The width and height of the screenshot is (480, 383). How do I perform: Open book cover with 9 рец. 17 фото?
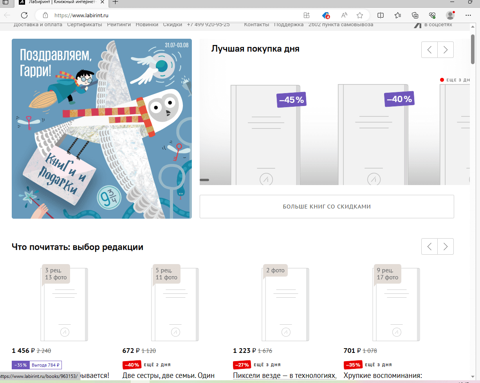tap(396, 304)
